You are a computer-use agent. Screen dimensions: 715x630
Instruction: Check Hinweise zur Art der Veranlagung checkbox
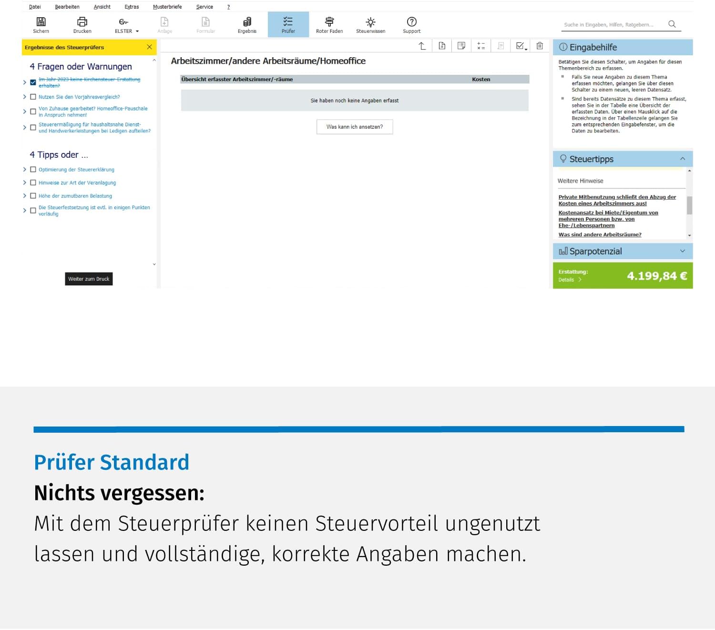(33, 183)
